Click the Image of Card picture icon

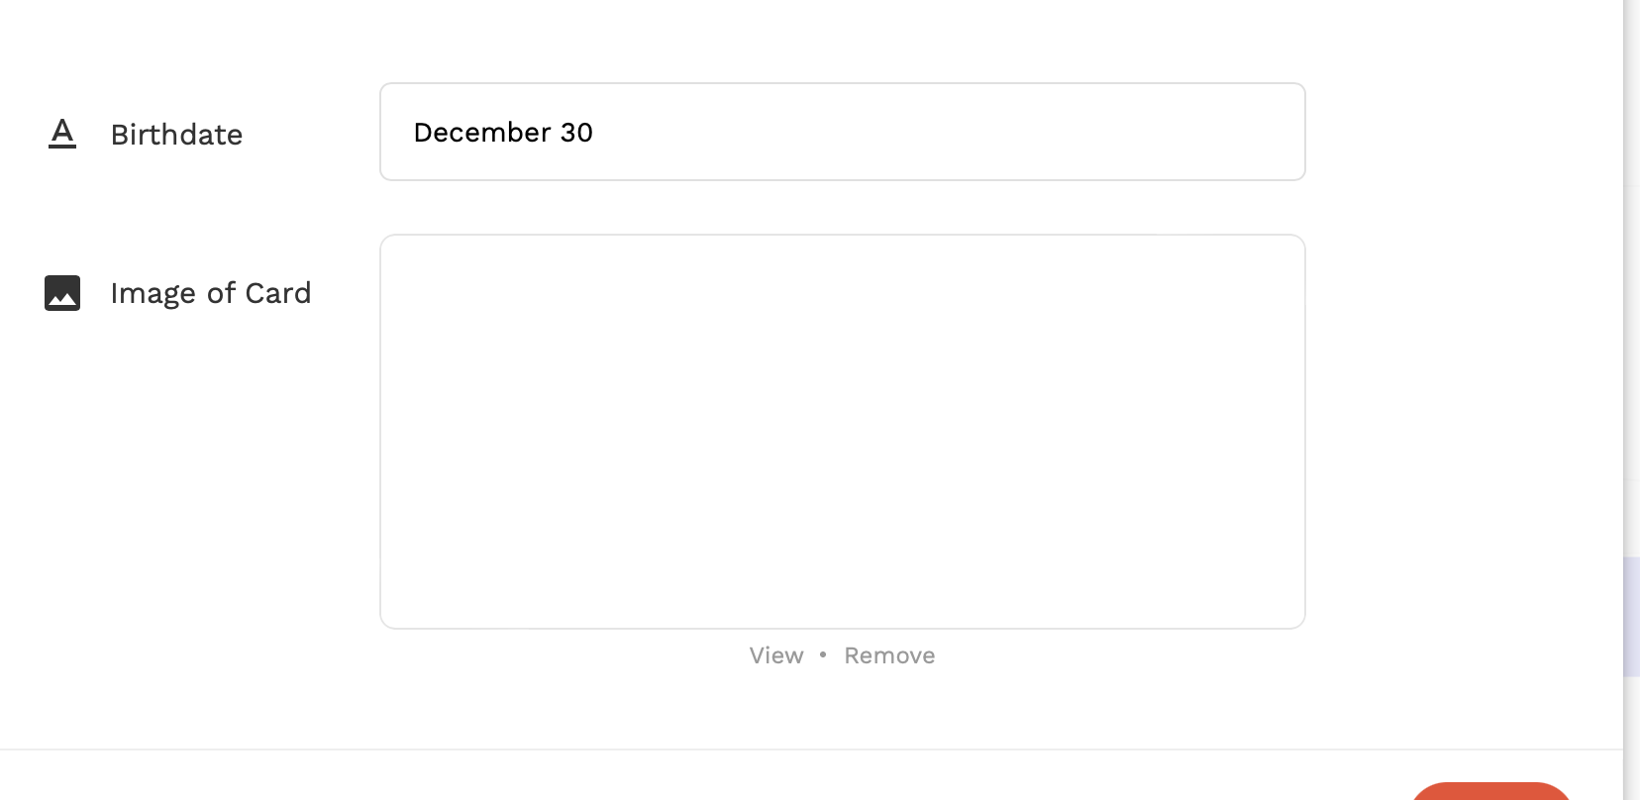point(62,293)
